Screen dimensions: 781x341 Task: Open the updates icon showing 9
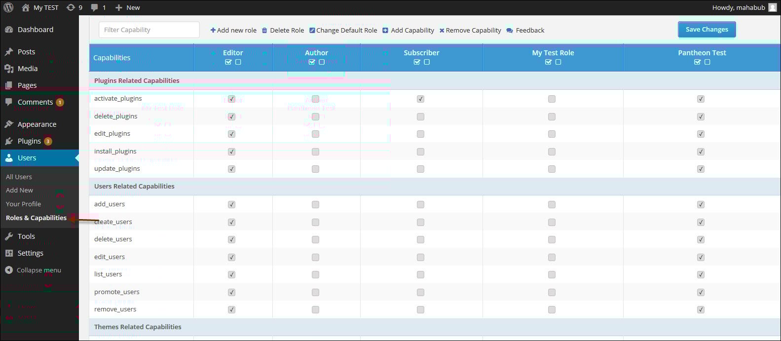click(x=71, y=7)
